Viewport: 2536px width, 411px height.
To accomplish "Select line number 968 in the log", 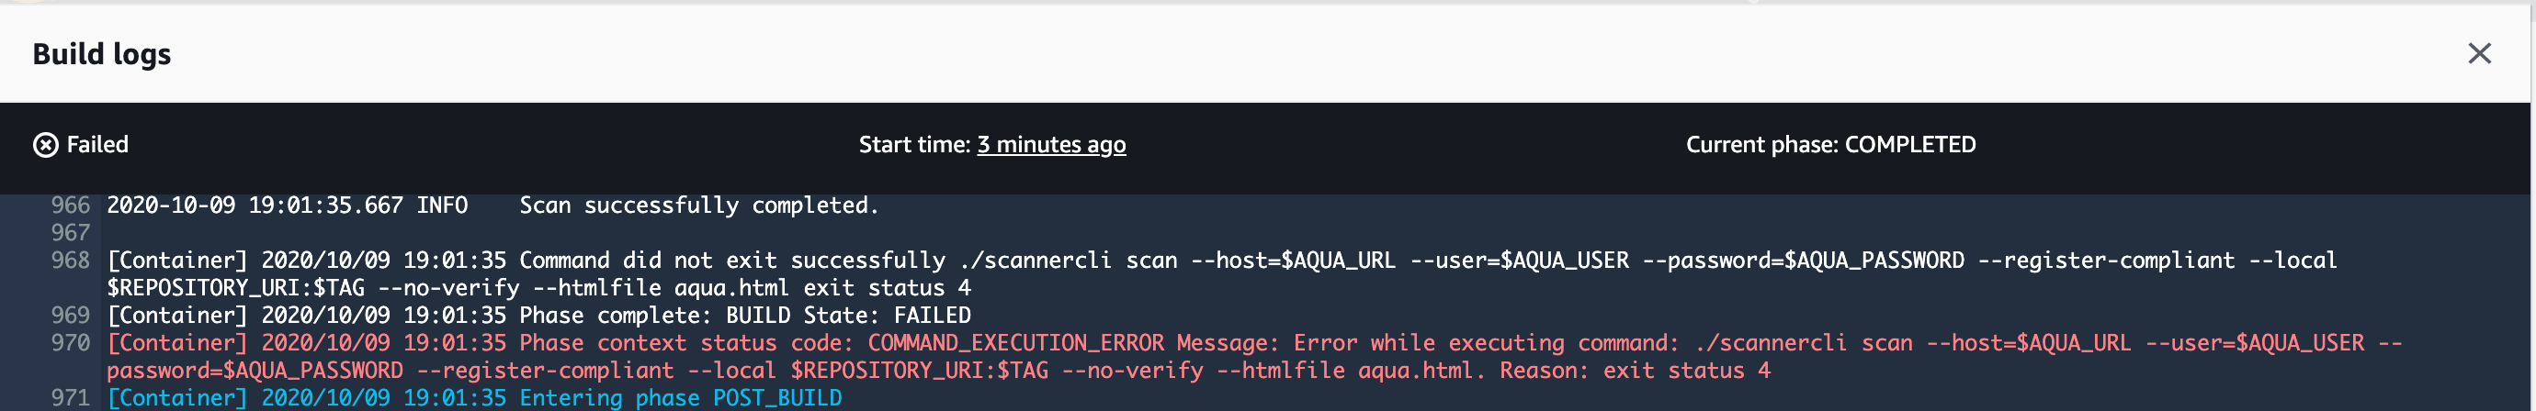I will point(70,261).
